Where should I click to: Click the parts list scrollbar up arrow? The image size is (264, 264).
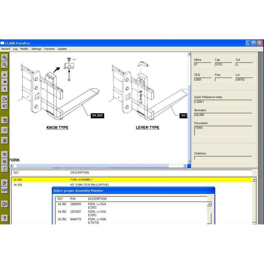[x=254, y=180]
